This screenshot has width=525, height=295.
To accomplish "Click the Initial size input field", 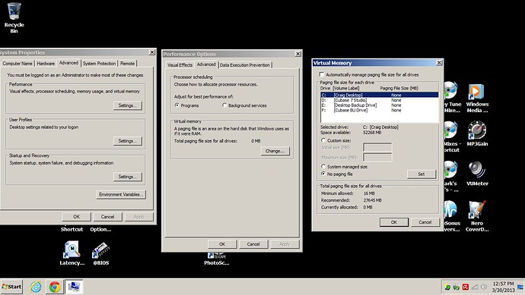I will coord(377,147).
